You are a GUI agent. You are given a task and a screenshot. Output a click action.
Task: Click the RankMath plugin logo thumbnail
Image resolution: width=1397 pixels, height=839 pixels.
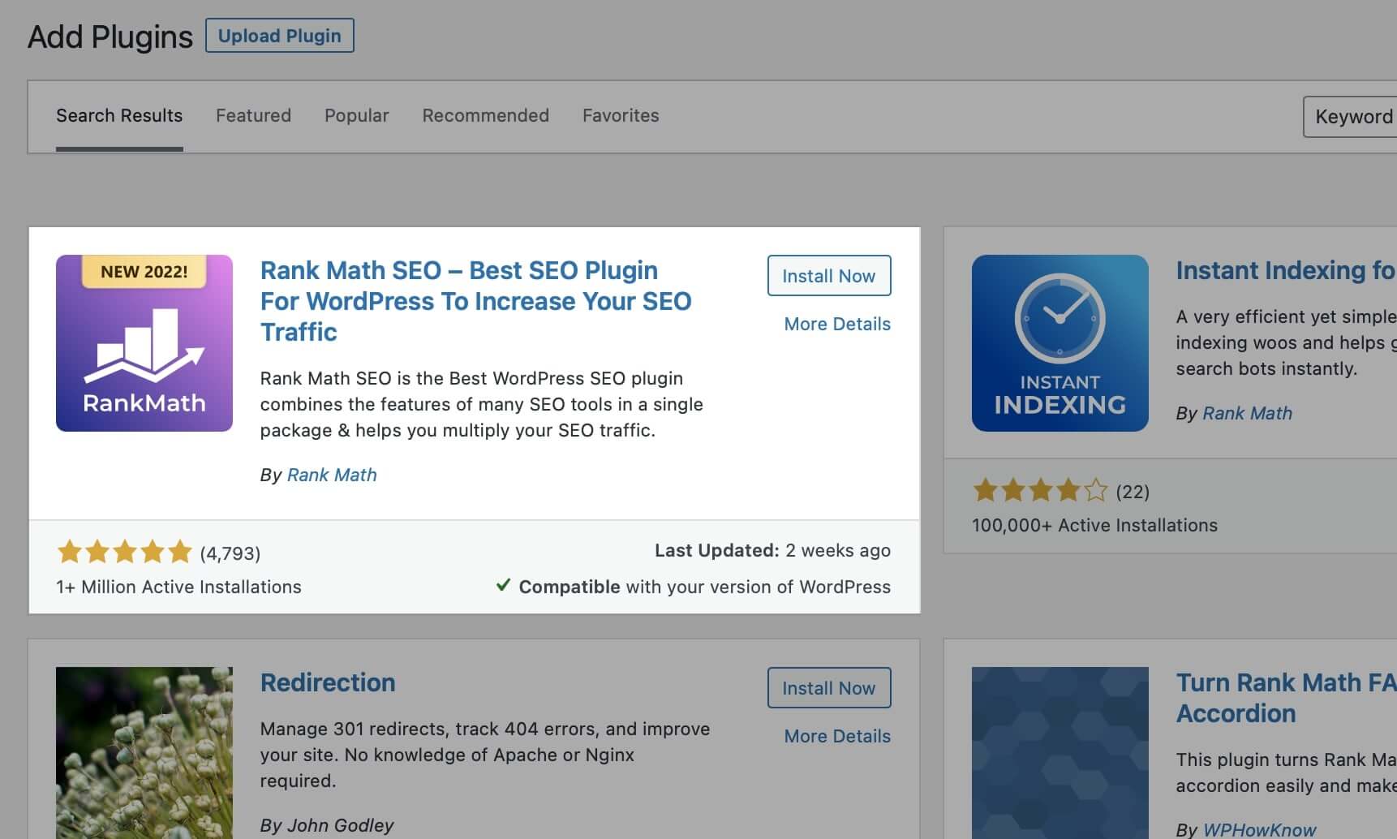point(144,343)
